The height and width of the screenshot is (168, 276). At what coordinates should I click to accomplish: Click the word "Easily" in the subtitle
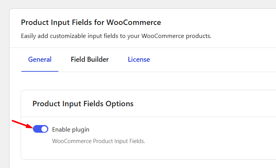[x=29, y=36]
